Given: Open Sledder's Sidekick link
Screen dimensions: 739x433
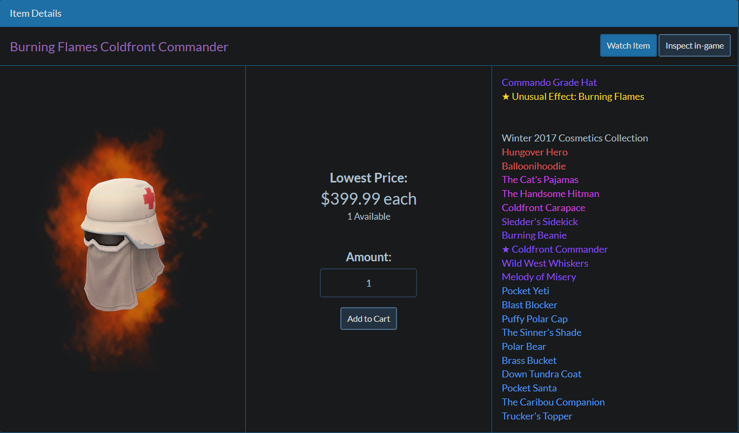Looking at the screenshot, I should [540, 222].
